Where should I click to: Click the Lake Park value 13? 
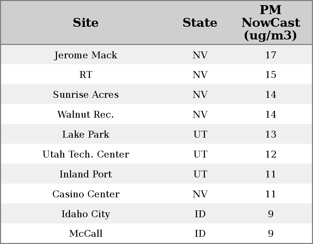tap(270, 135)
